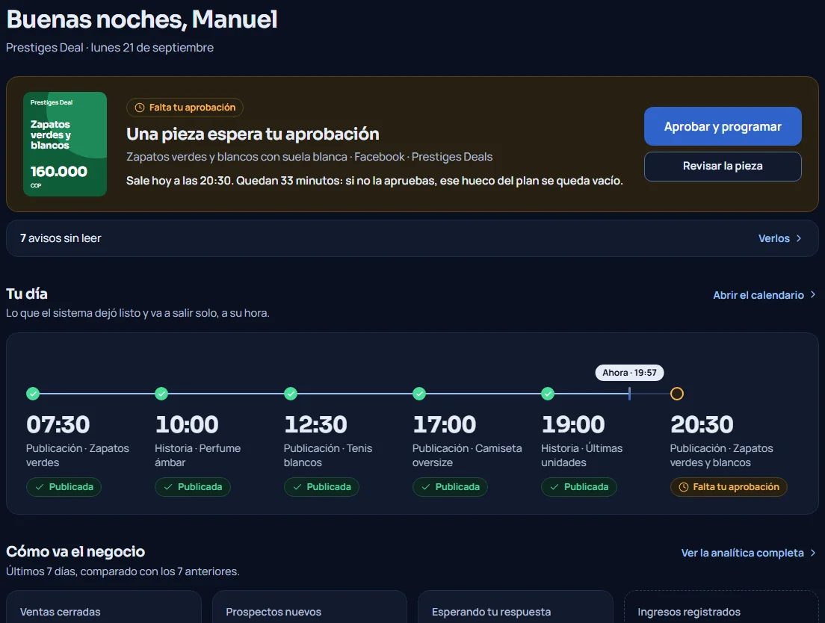825x623 pixels.
Task: Click the Publicada badge under Tenis blancos
Action: pyautogui.click(x=321, y=487)
